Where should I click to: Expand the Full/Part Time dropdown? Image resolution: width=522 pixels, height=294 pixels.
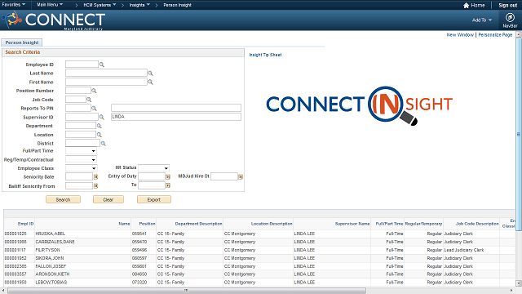(81, 151)
